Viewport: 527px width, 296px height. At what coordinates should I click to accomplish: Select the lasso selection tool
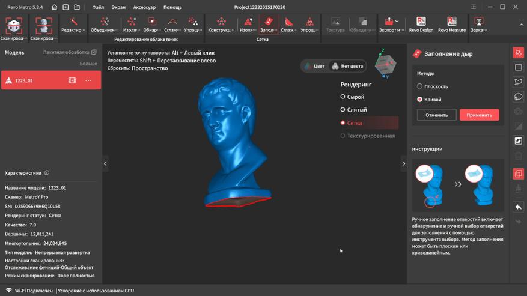click(x=518, y=97)
